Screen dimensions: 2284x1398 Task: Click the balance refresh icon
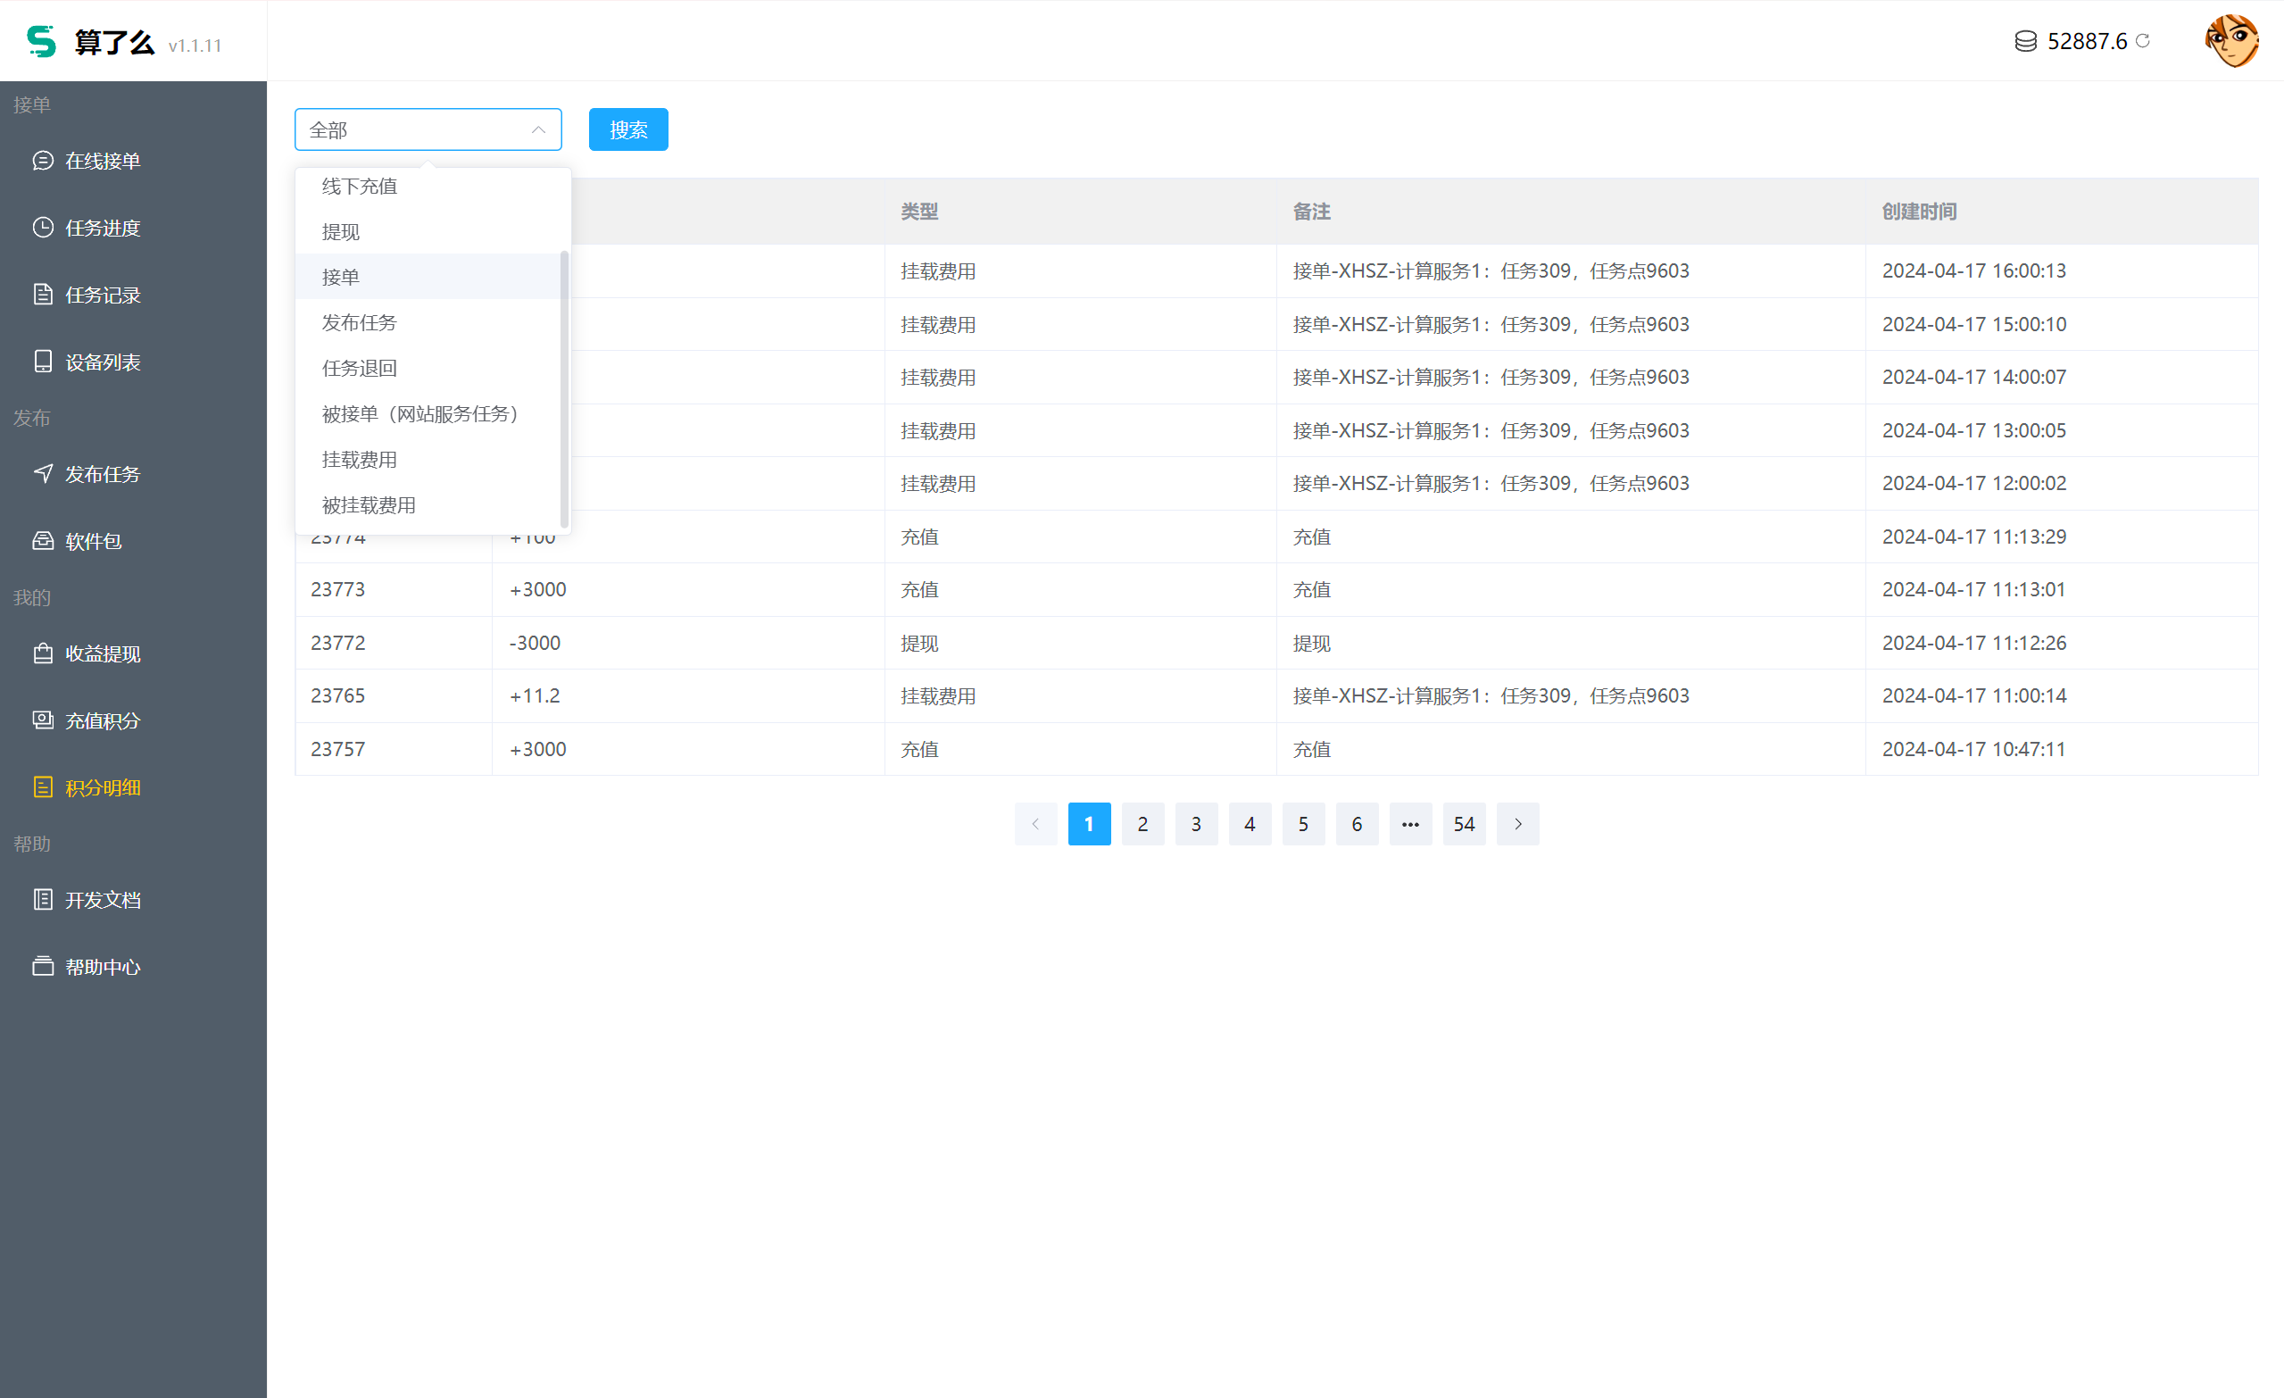click(2143, 41)
